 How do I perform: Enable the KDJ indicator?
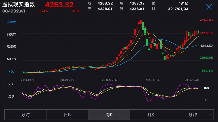tap(11, 72)
